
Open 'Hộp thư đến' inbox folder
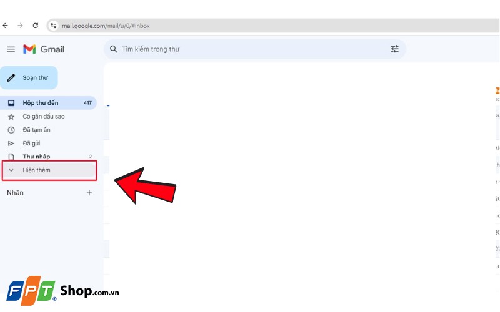pos(48,103)
